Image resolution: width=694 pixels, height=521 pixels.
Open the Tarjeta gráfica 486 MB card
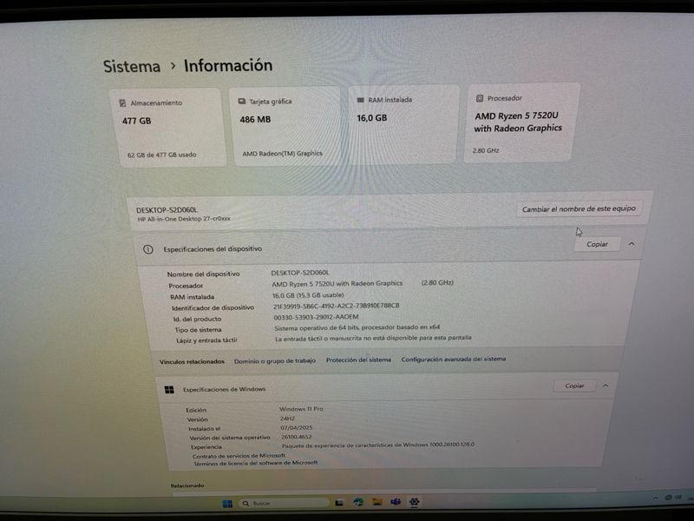287,126
